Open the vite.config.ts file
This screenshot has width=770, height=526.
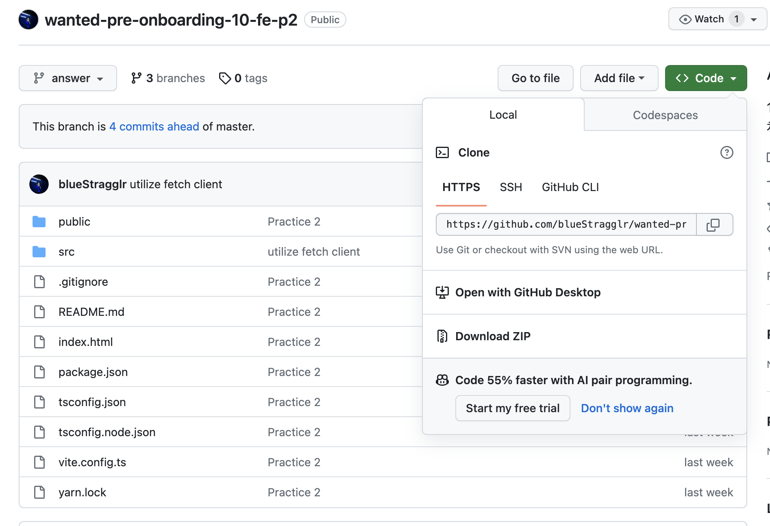point(92,462)
